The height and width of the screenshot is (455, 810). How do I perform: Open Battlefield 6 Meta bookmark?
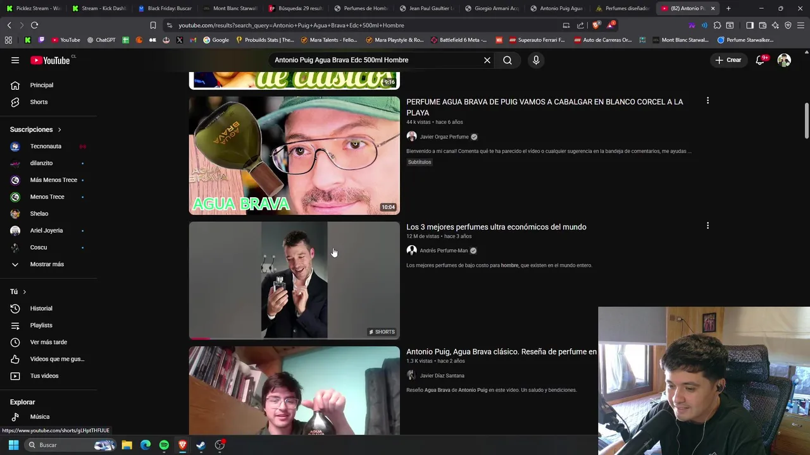click(459, 40)
